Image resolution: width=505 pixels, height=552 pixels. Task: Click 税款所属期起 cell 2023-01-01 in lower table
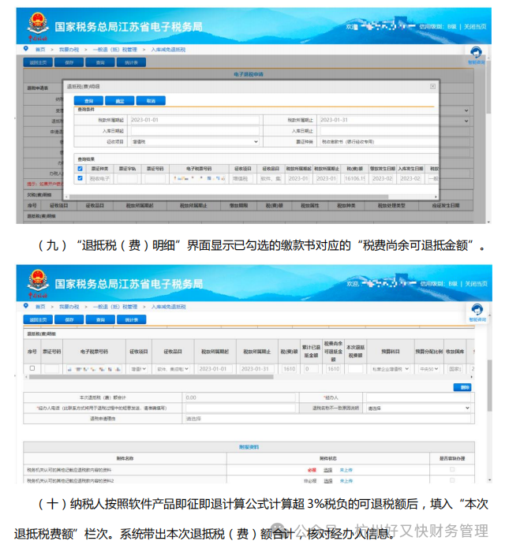(214, 369)
